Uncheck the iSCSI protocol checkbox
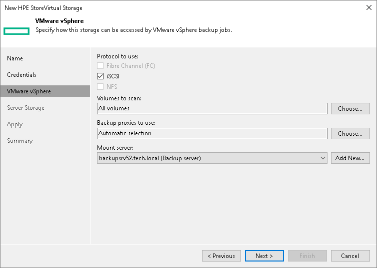Screen dimensions: 377x268 tap(100, 76)
